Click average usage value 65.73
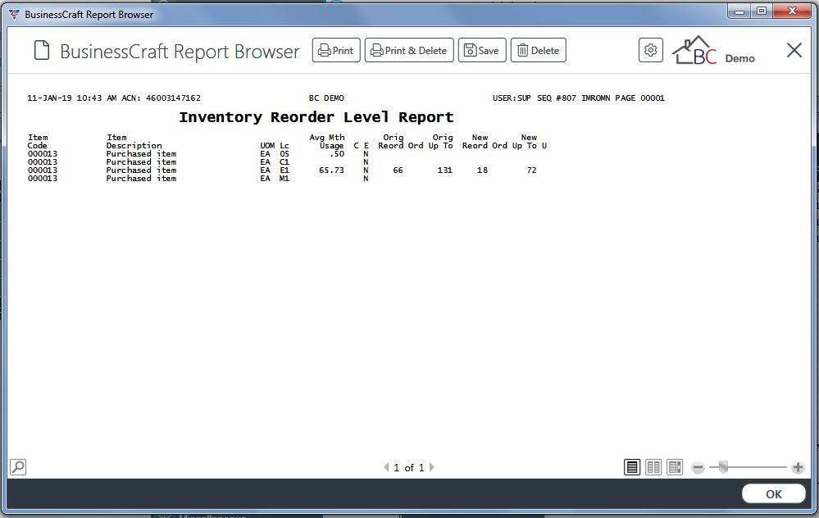Image resolution: width=819 pixels, height=518 pixels. coord(332,170)
